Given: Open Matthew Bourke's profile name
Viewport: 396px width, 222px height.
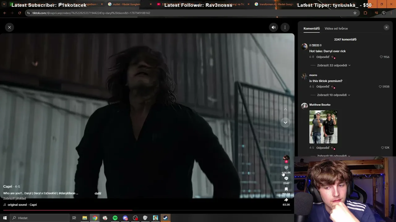Looking at the screenshot, I should tap(320, 105).
